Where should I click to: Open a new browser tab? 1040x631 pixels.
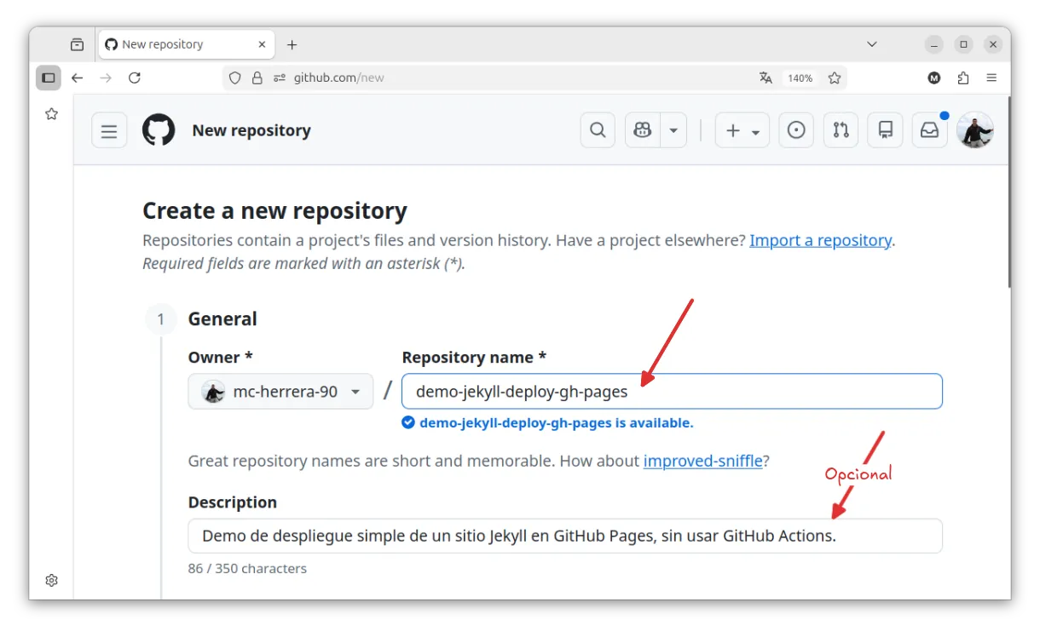pyautogui.click(x=292, y=44)
